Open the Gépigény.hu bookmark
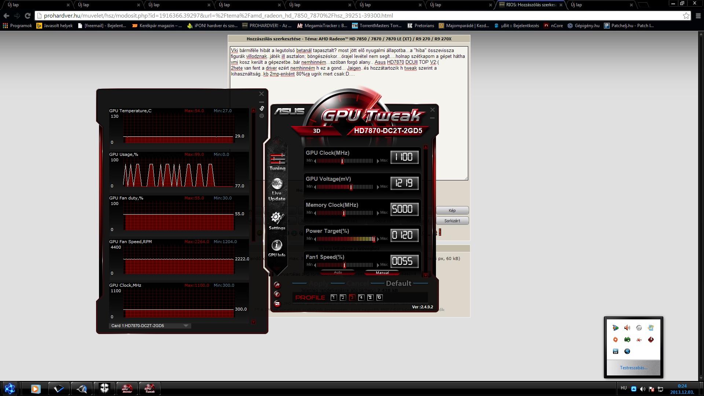704x396 pixels. click(583, 26)
